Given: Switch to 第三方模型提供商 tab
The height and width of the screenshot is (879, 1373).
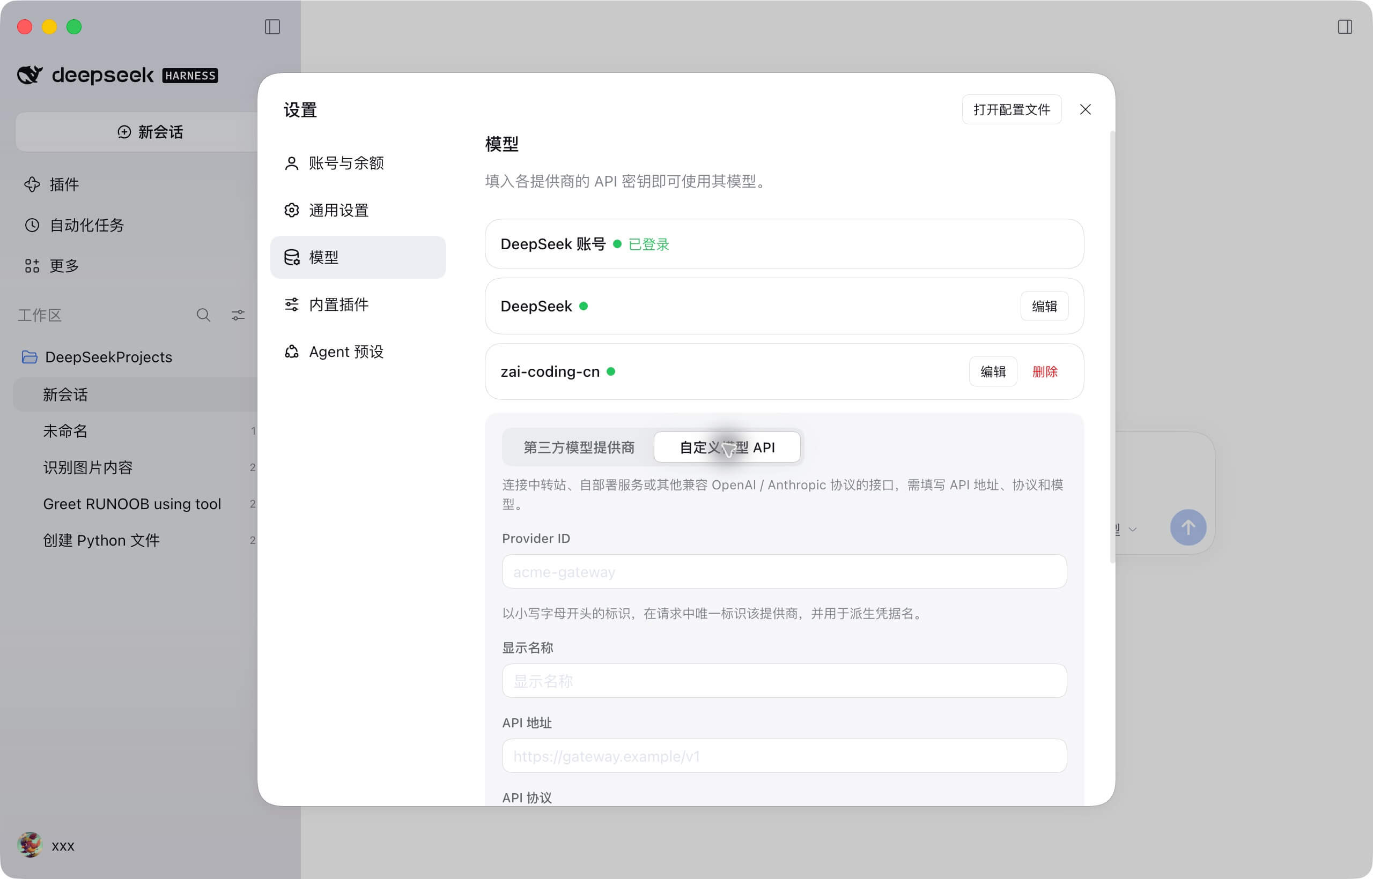Looking at the screenshot, I should click(579, 448).
